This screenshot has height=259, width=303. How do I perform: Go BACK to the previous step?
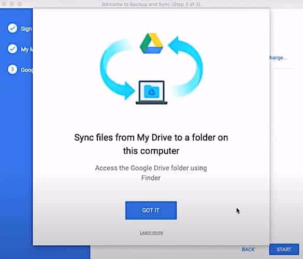pos(248,249)
